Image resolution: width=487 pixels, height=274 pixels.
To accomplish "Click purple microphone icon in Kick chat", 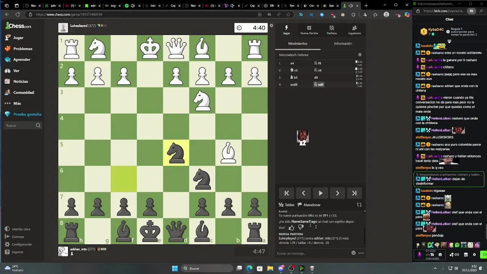I will [420, 255].
